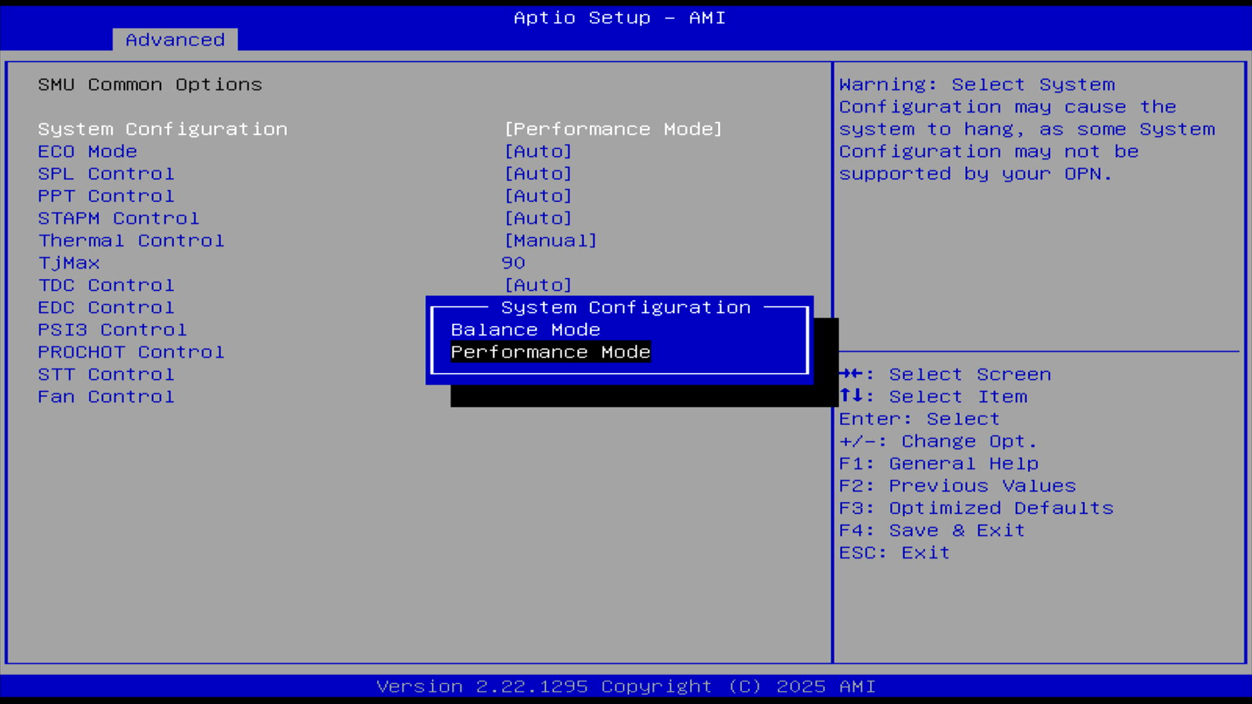Click the System Configuration label
Viewport: 1252px width, 704px height.
click(162, 129)
